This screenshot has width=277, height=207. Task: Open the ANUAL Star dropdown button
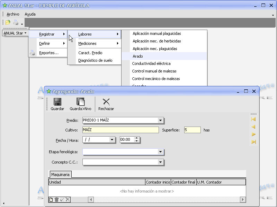click(x=15, y=33)
